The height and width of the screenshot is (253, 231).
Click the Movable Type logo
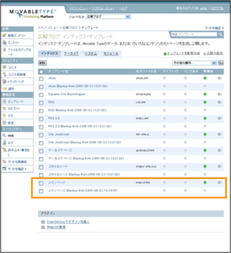click(33, 14)
